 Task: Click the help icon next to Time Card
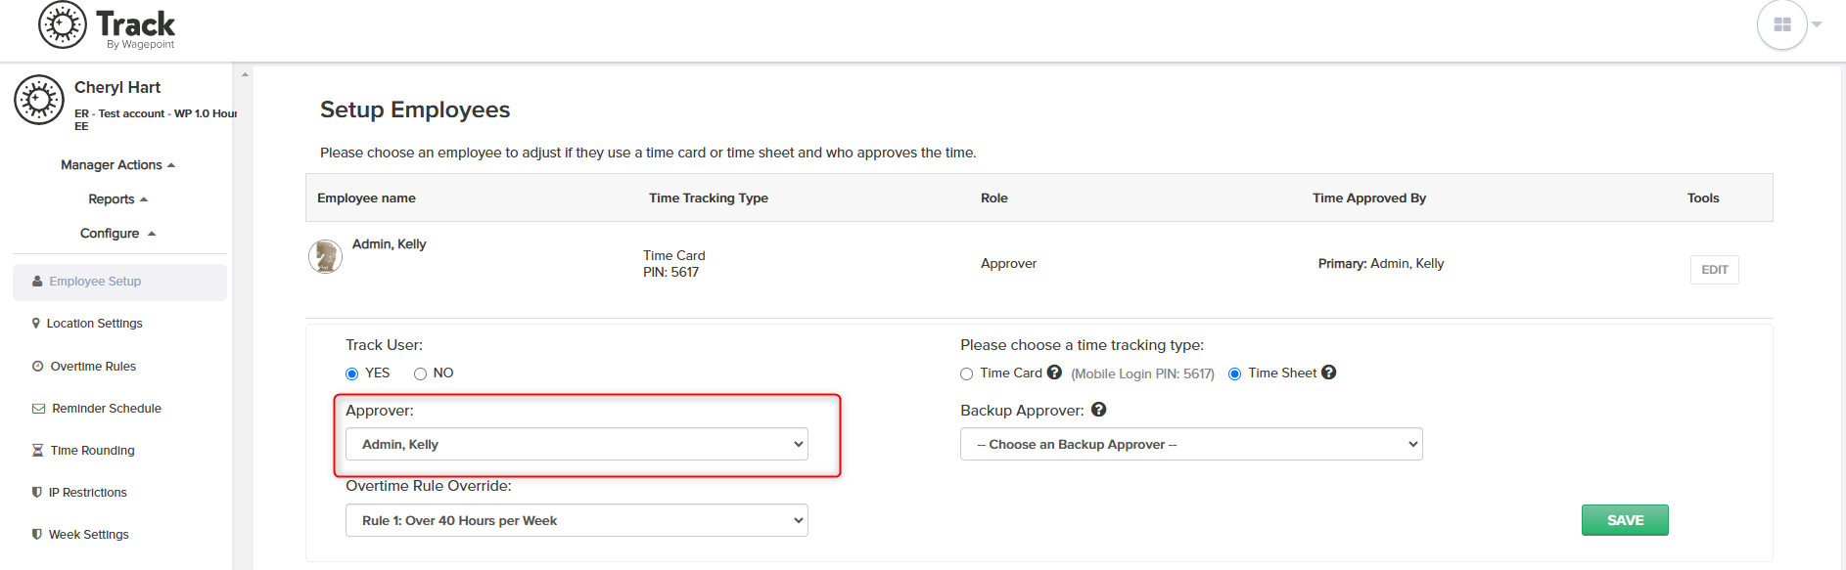tap(1054, 373)
